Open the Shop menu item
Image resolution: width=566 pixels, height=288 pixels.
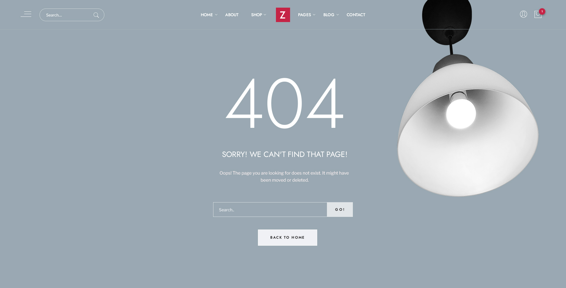(256, 15)
